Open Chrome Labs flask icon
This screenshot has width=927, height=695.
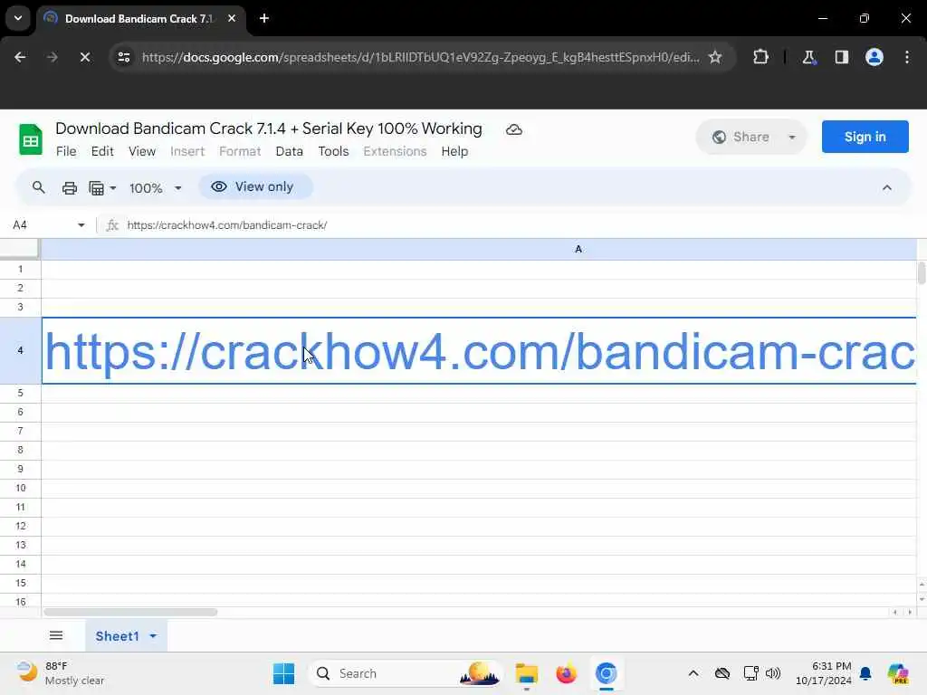click(808, 57)
